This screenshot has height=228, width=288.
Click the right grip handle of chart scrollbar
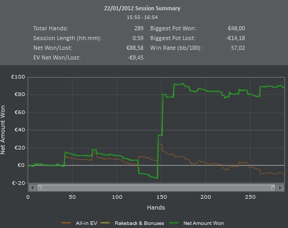[x=273, y=188]
